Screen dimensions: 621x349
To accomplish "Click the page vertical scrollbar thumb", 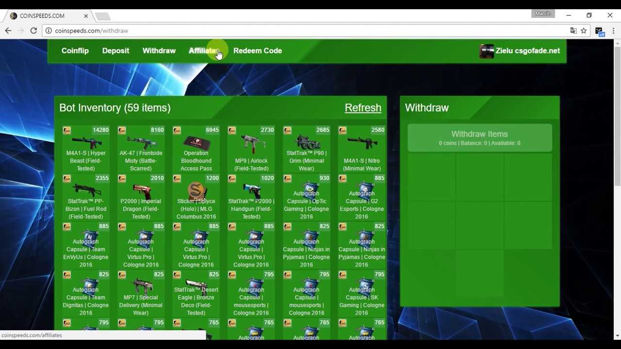I will 617,116.
